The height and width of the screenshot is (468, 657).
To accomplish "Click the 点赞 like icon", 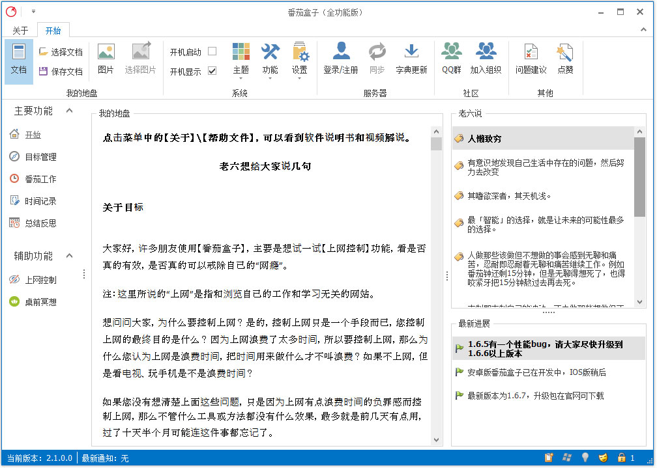I will [x=565, y=59].
